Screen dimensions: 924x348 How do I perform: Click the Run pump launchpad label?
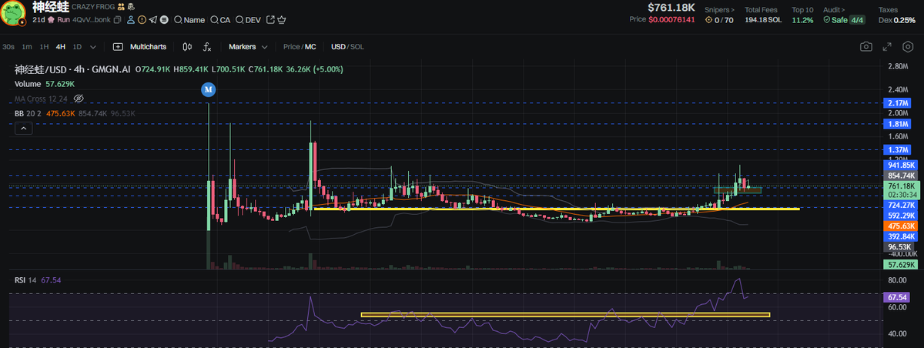pos(58,20)
